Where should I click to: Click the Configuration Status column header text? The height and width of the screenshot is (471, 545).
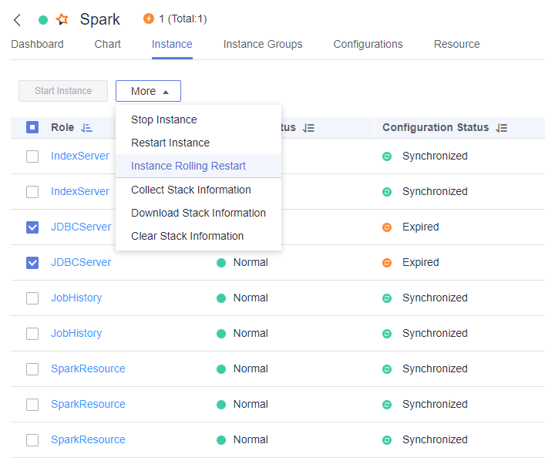pos(436,127)
